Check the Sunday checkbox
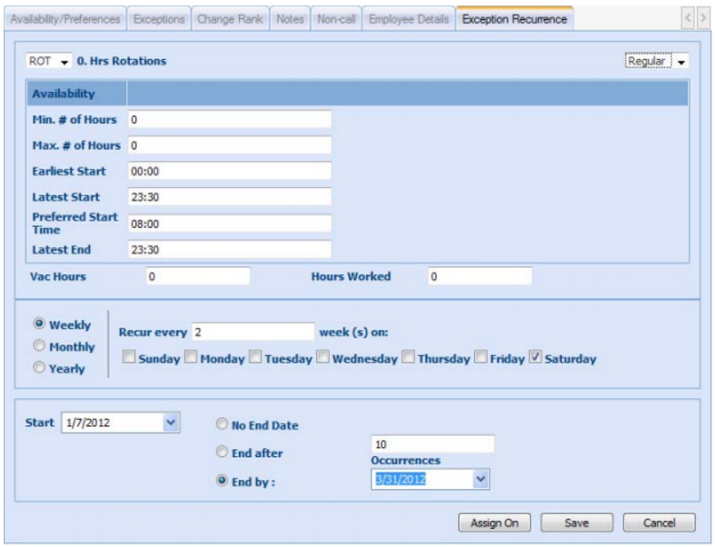The height and width of the screenshot is (547, 716). [x=129, y=359]
